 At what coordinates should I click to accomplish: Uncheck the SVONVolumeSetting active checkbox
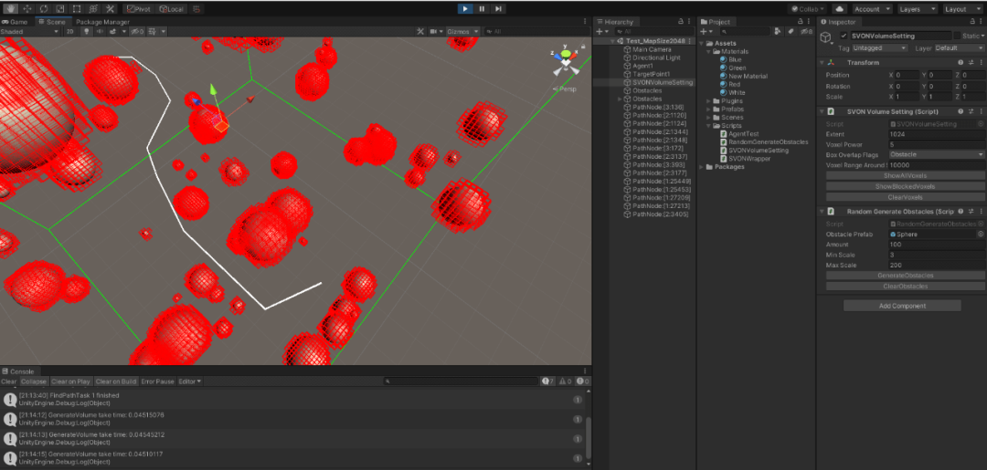[x=844, y=36]
